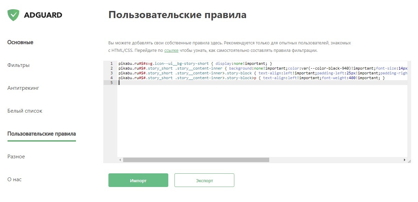
Task: Place cursor on empty line 5 in the editor
Action: [263, 83]
